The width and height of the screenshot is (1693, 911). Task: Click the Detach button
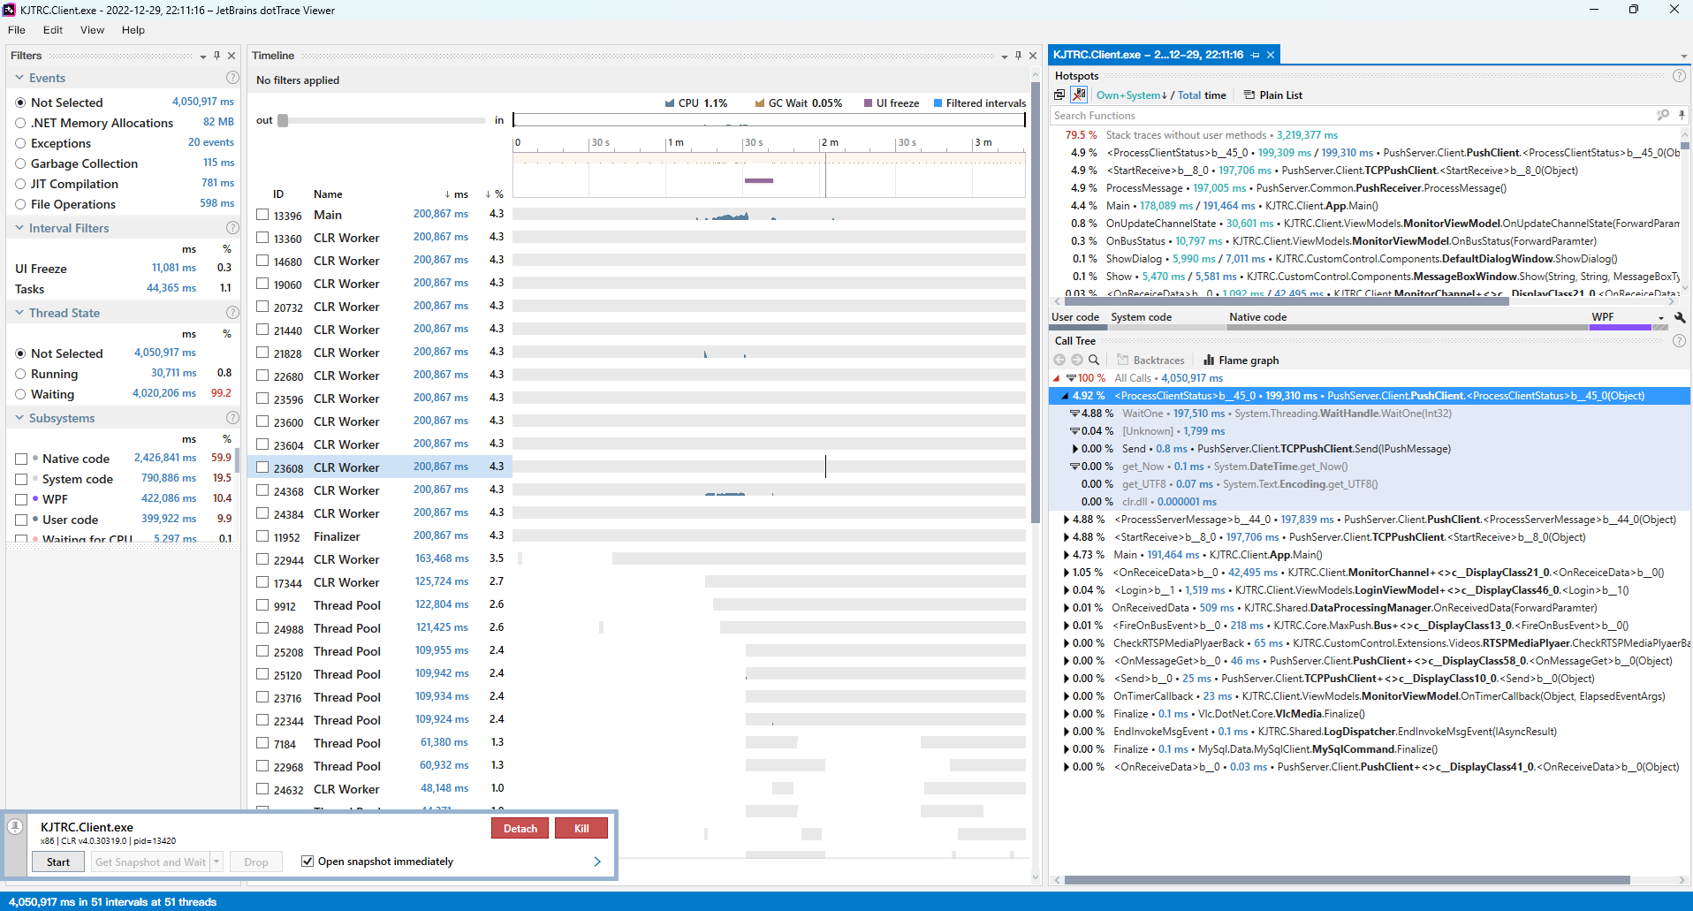point(520,828)
